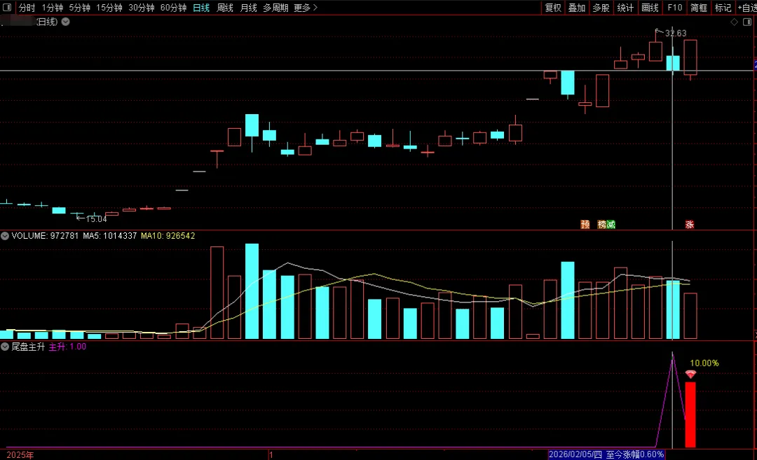Click the red 尾盘主升 signal bar
Screen dimensions: 757x460
(x=690, y=414)
